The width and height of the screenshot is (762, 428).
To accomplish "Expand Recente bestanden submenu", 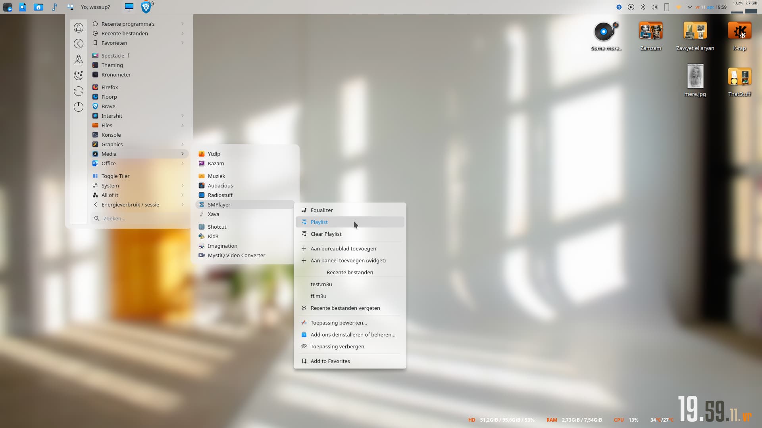I will point(140,33).
